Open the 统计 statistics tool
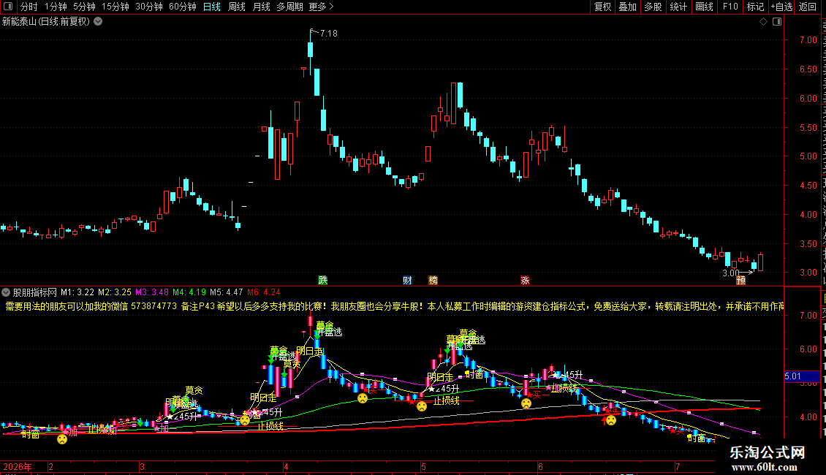The height and width of the screenshot is (475, 826). pos(678,7)
